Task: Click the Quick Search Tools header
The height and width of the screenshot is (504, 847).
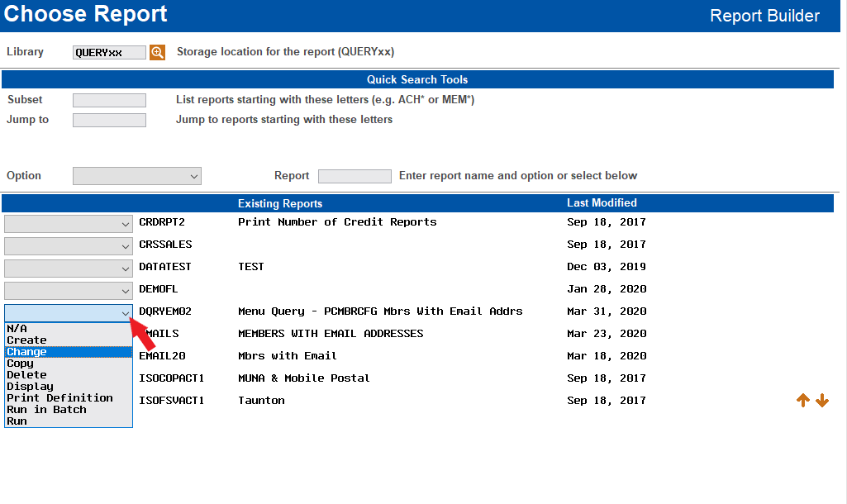Action: [x=417, y=79]
